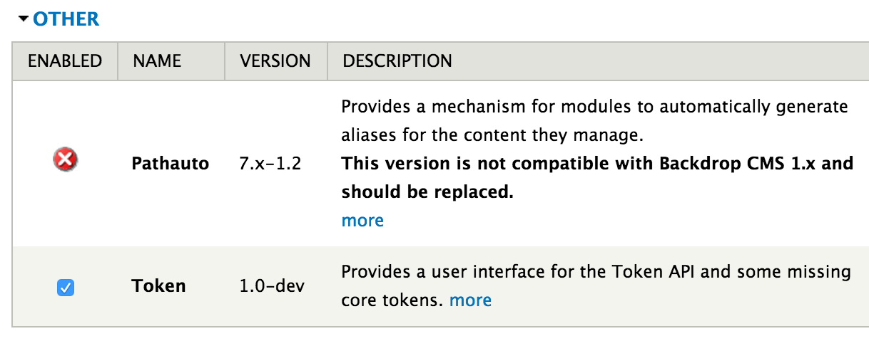Viewport: 869px width, 346px height.
Task: Click Pathauto description about generating aliases
Action: [595, 121]
